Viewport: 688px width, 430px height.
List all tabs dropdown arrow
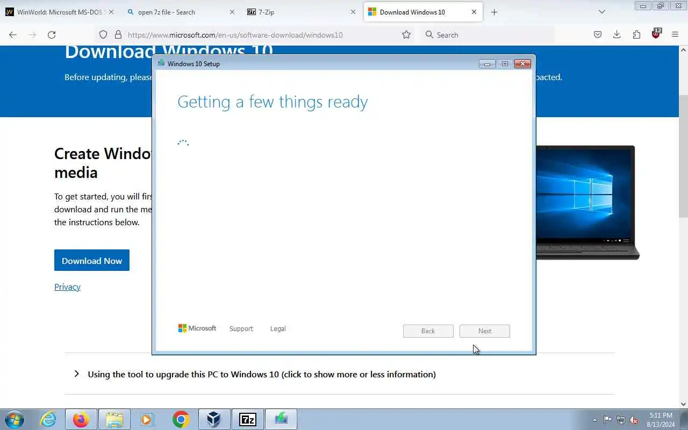point(602,12)
